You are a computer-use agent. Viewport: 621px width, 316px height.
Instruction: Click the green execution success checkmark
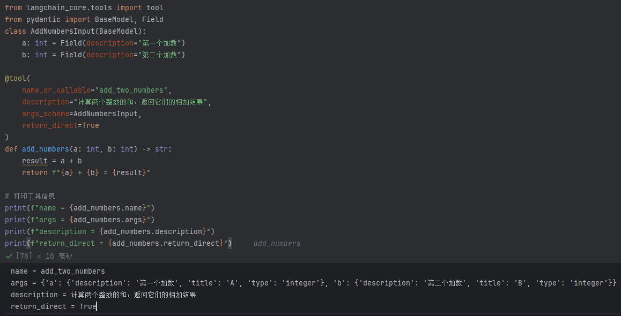tap(9, 256)
